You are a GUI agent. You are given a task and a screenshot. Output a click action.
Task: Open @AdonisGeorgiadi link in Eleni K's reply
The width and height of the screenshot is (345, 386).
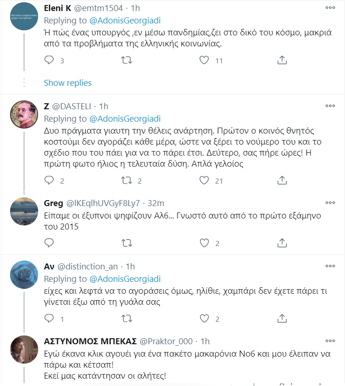125,21
